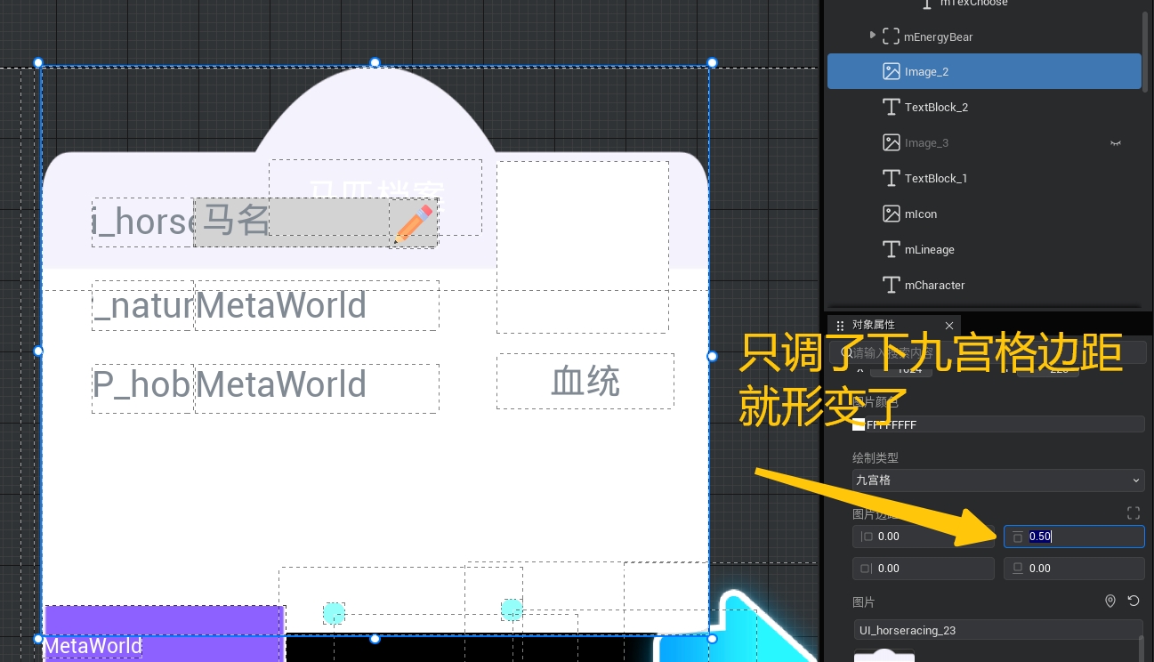Click the Image_3 image type icon

pos(891,142)
